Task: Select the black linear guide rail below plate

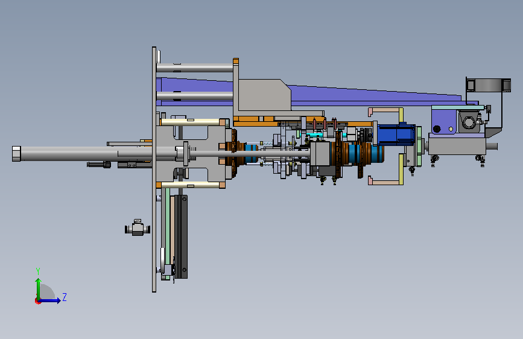Action: (181, 236)
